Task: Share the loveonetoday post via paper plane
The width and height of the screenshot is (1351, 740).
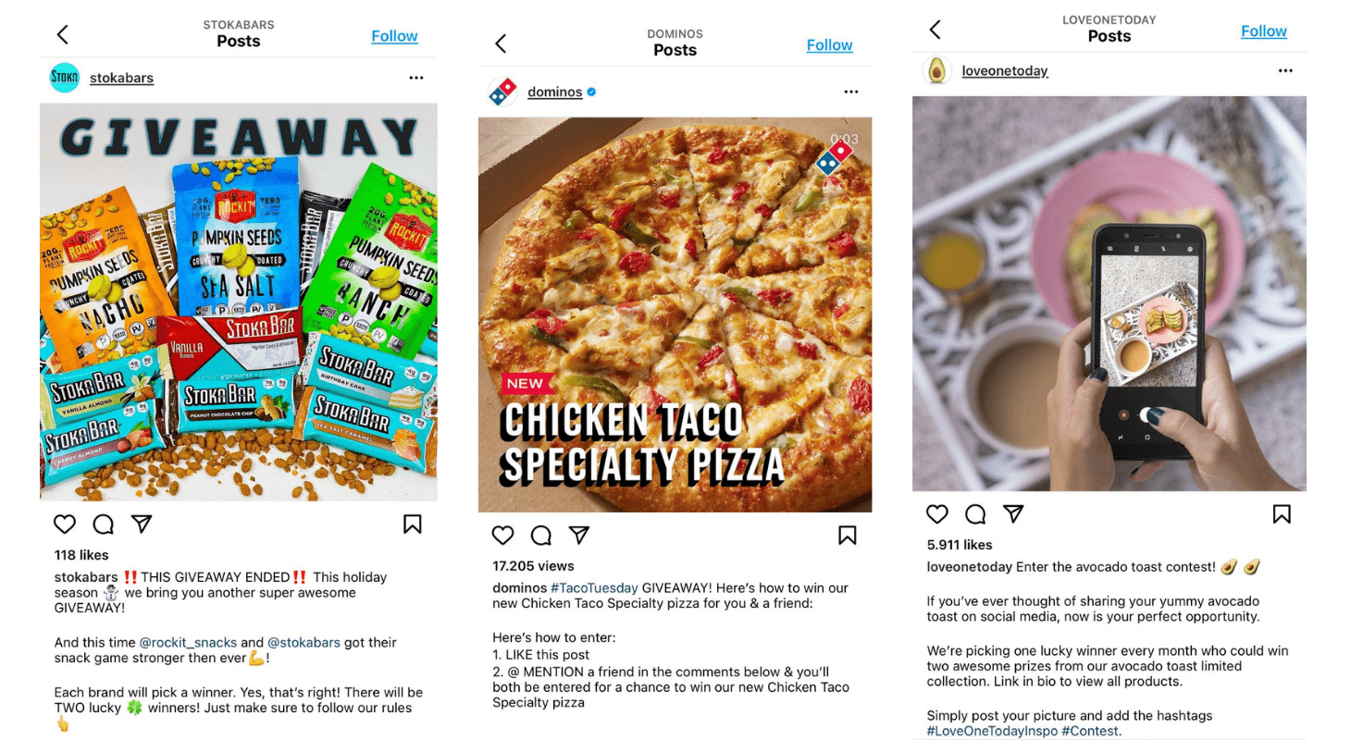Action: tap(1013, 513)
